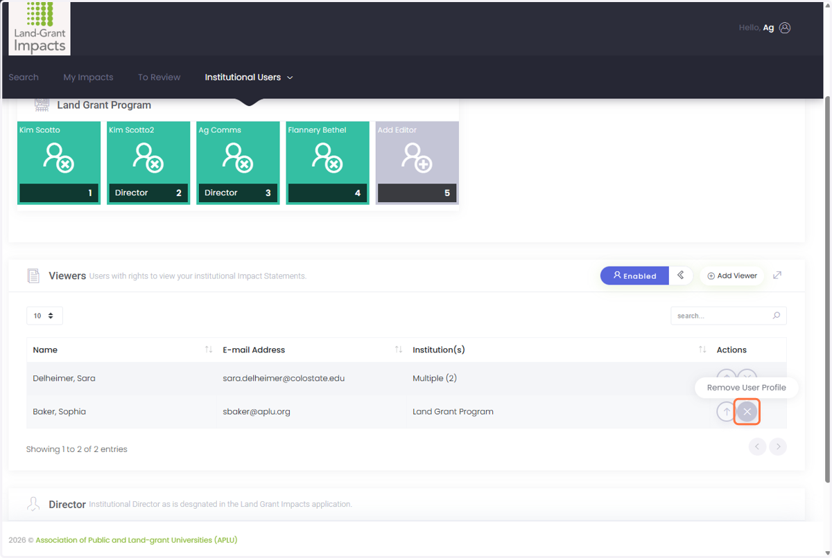Select the Add Editor card numbered 5
The image size is (832, 558).
click(417, 163)
